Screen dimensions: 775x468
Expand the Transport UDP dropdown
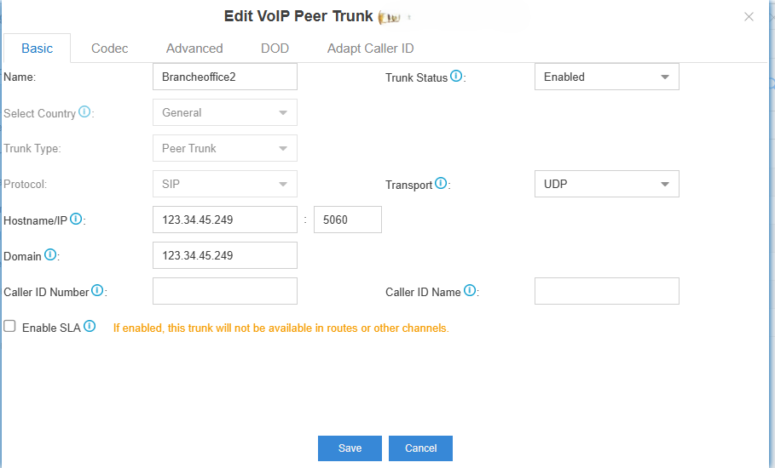click(x=606, y=184)
